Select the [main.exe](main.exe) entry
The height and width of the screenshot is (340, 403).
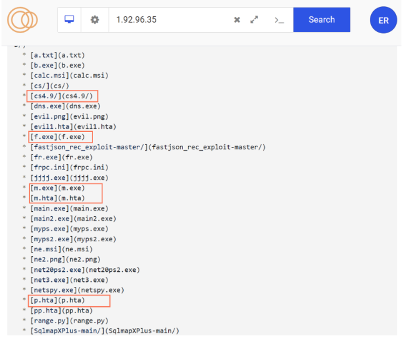69,208
